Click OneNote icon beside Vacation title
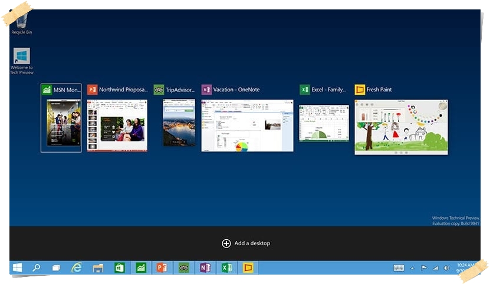The width and height of the screenshot is (490, 284). click(206, 90)
